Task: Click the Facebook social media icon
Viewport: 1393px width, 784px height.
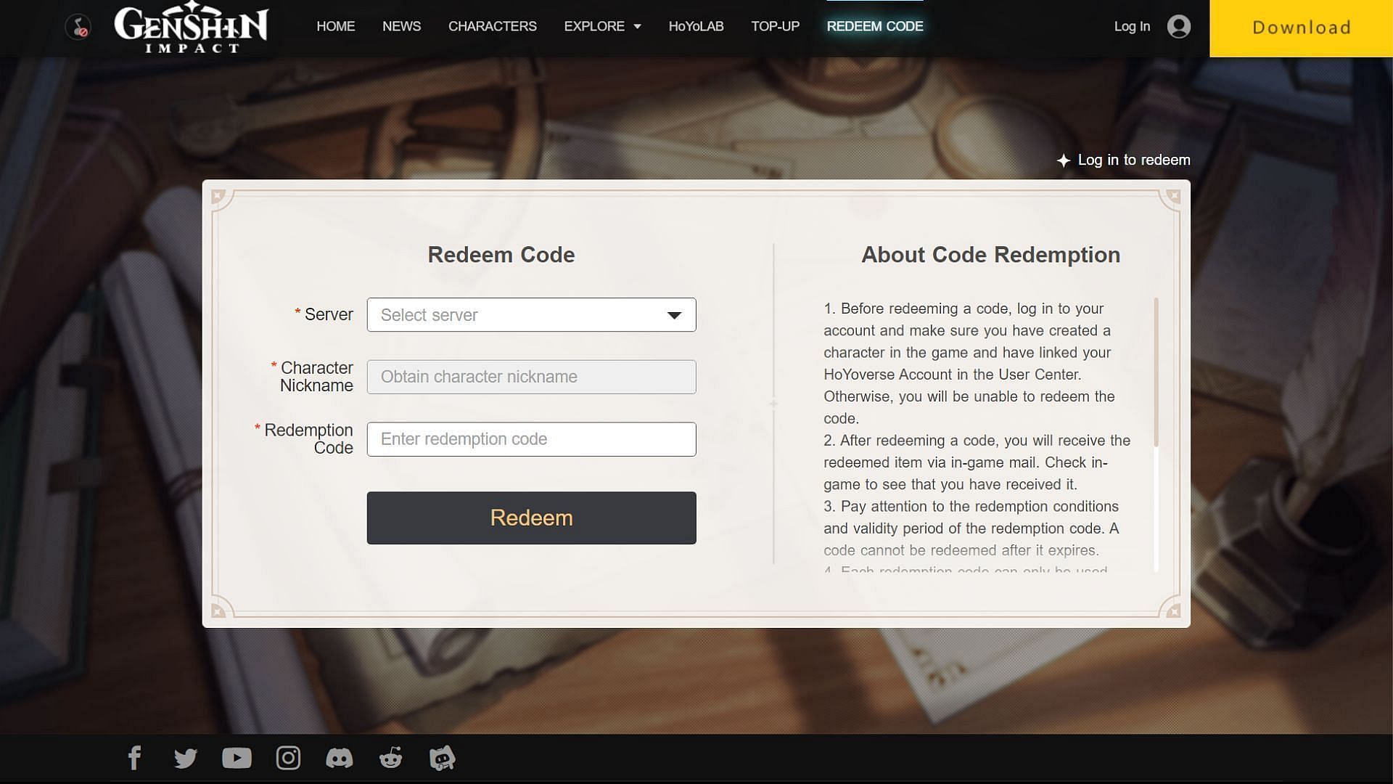Action: click(x=134, y=757)
